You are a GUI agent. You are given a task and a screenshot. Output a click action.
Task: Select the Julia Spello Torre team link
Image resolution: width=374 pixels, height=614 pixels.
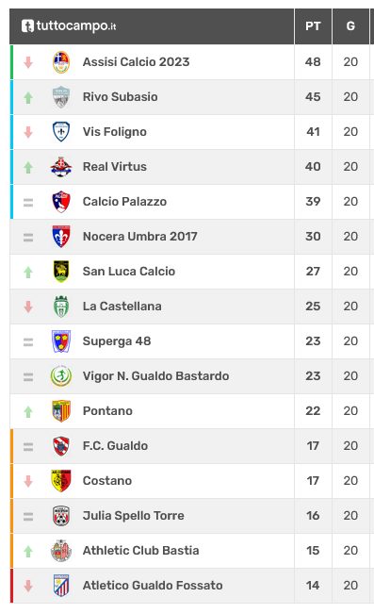tap(134, 516)
